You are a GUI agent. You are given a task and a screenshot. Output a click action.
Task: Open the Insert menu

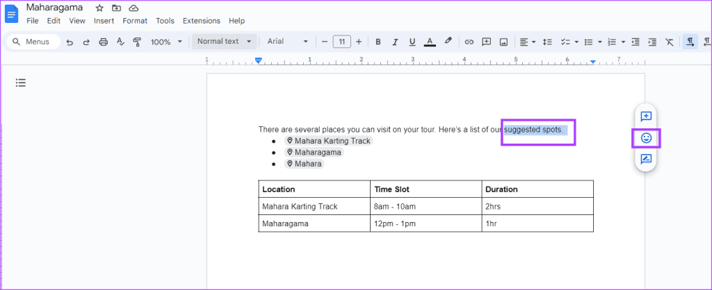click(x=104, y=21)
